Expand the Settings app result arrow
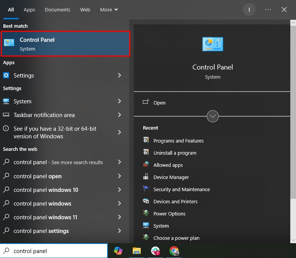Screen dimensions: 296x258 point(119,75)
